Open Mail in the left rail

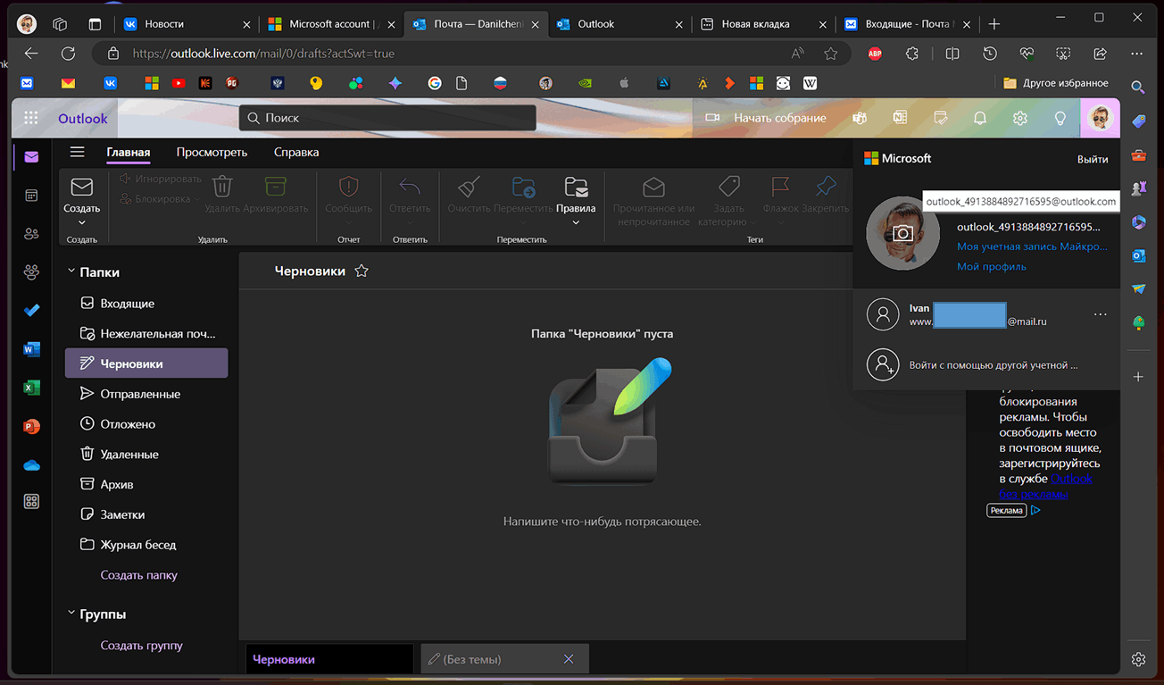coord(31,157)
